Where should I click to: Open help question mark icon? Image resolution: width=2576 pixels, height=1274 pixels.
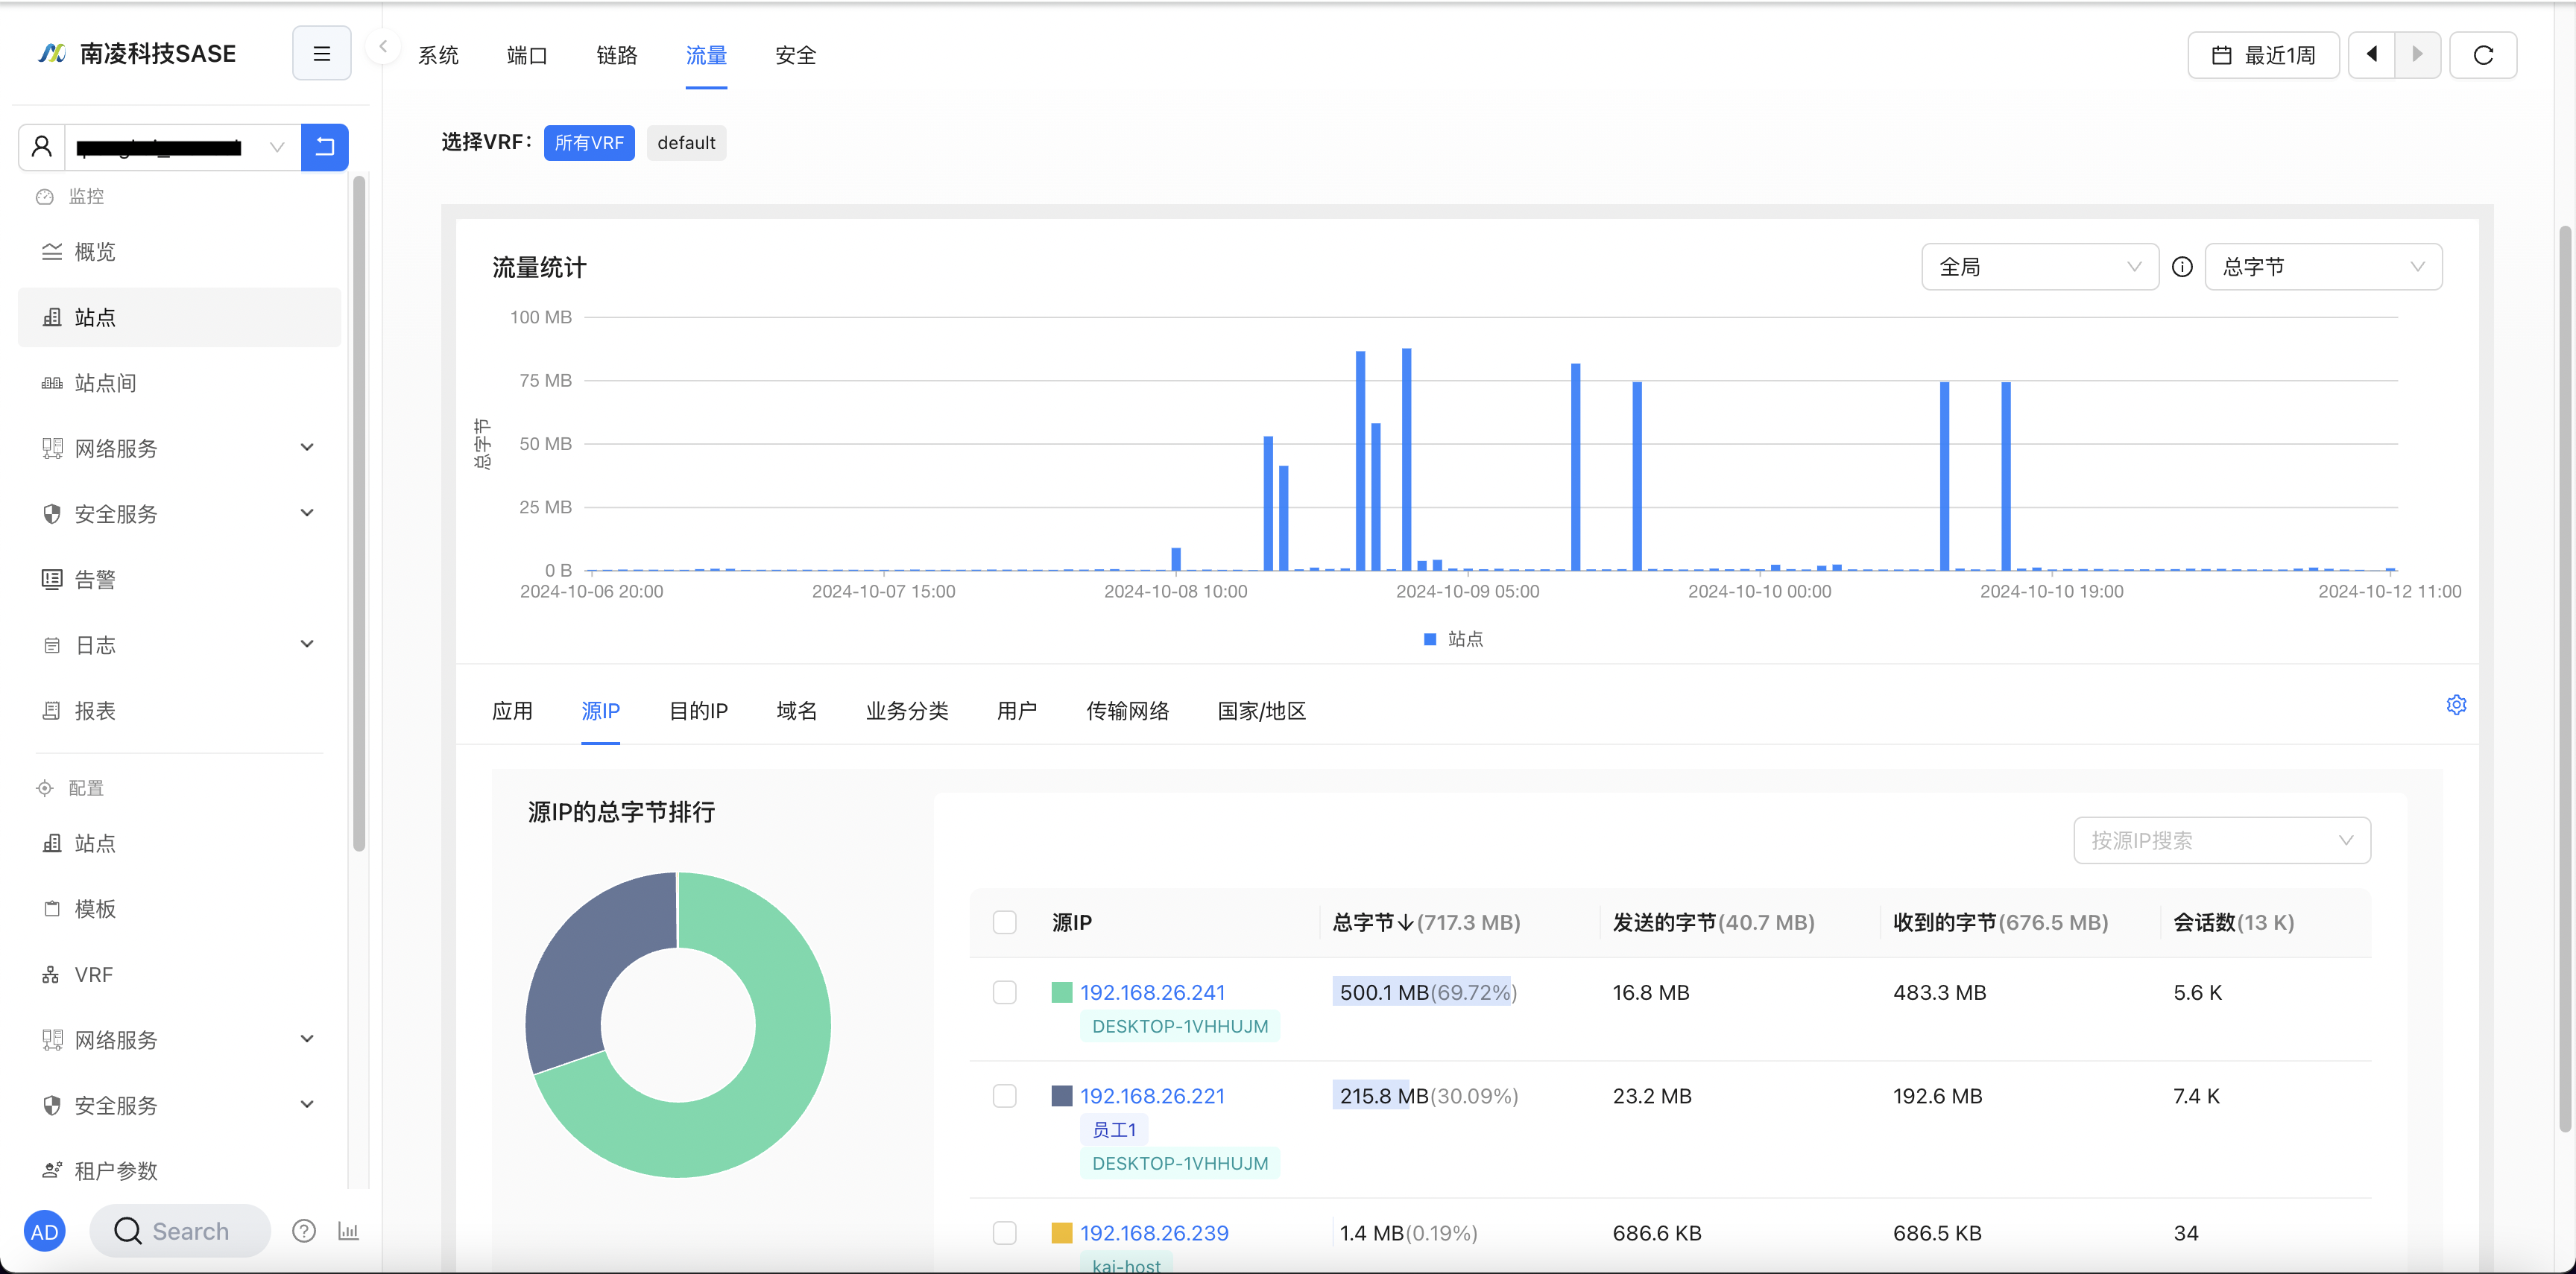pyautogui.click(x=304, y=1231)
